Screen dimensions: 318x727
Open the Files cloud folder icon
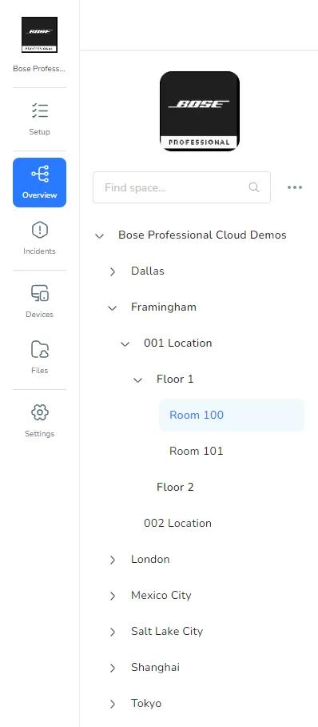pyautogui.click(x=40, y=349)
